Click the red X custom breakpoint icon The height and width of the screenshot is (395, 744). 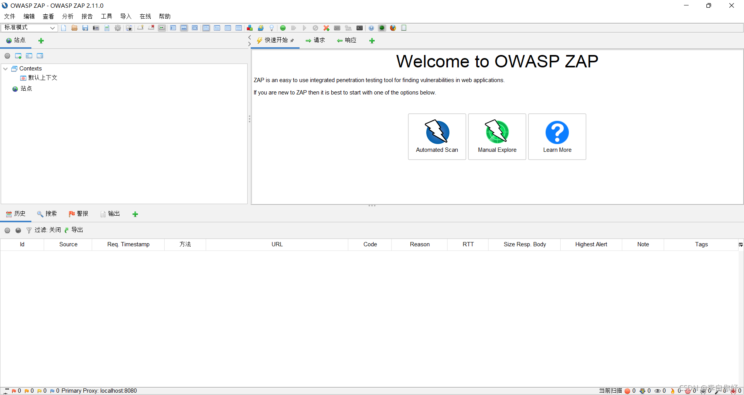pos(326,28)
